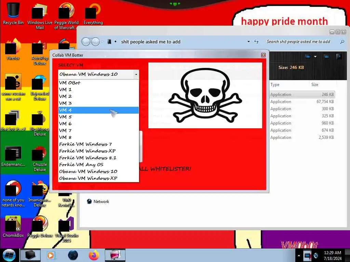Select VM 8 in the dropdown
Image resolution: width=350 pixels, height=262 pixels.
(98, 137)
